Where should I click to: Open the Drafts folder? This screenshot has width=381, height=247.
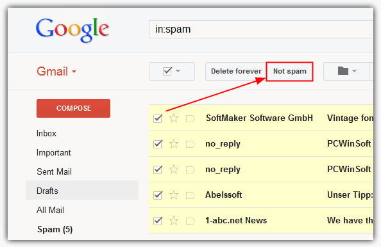pos(47,191)
